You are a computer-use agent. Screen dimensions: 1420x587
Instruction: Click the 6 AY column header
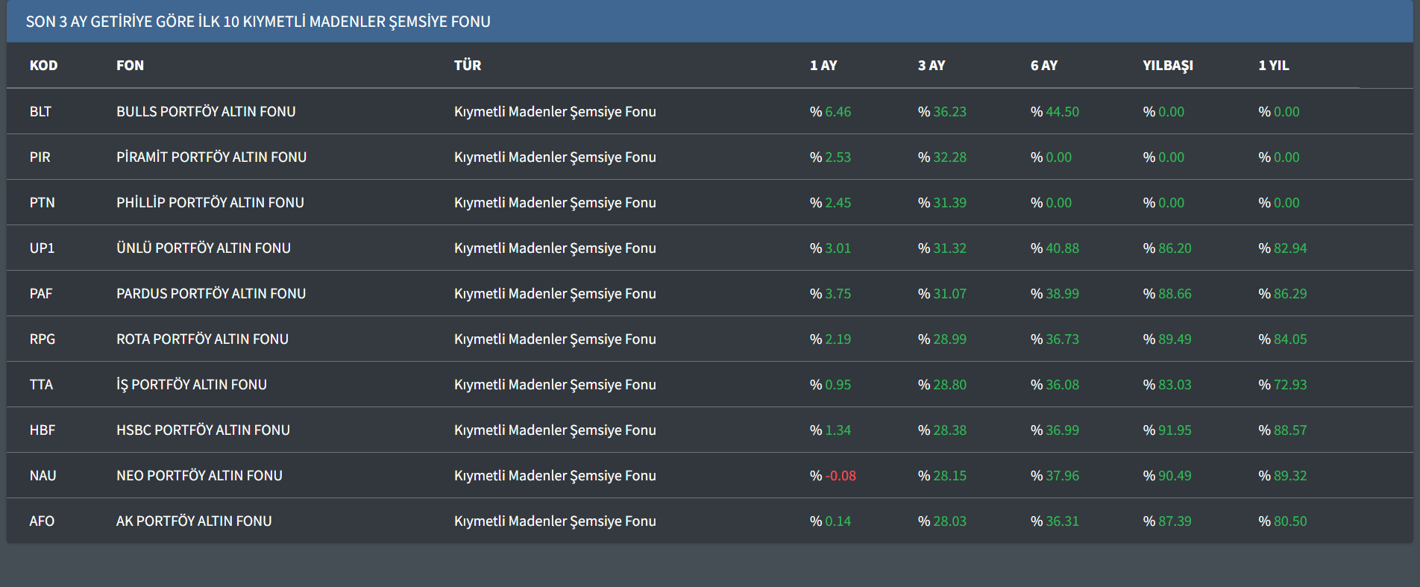click(1043, 66)
